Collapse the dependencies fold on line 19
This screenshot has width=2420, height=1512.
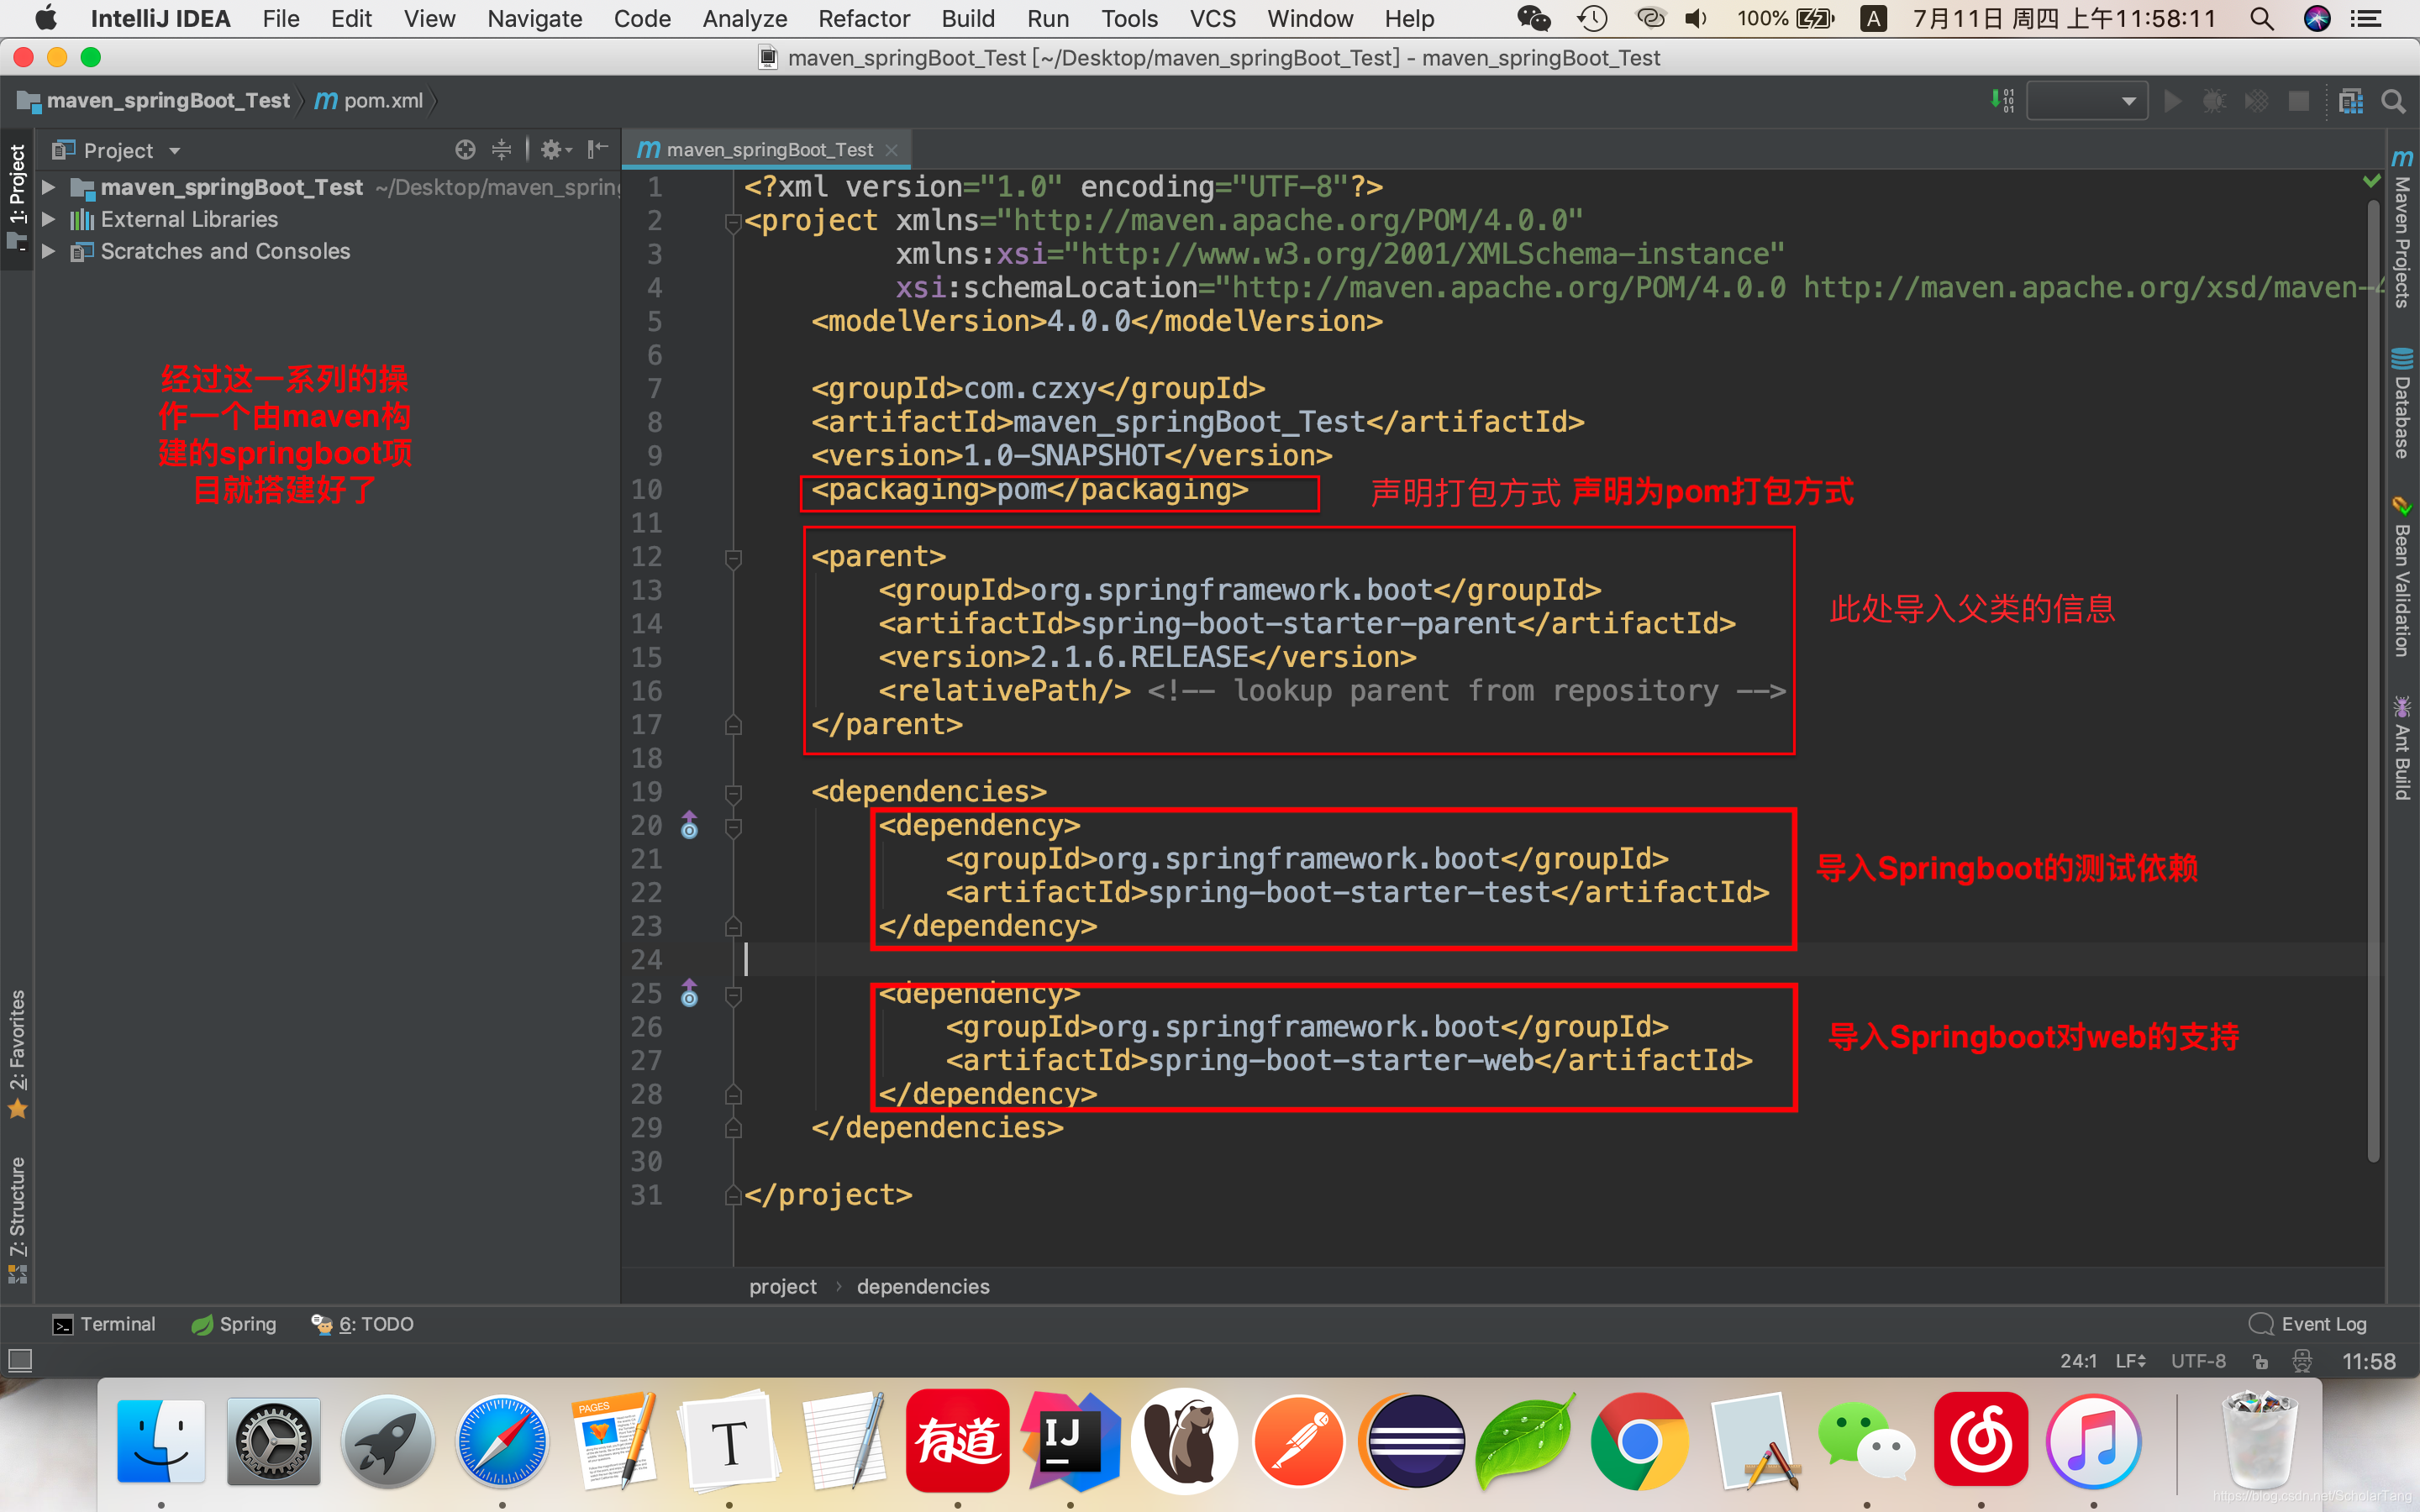click(733, 793)
